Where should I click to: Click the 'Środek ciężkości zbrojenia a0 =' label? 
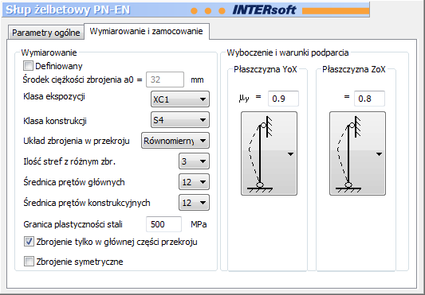(x=83, y=80)
